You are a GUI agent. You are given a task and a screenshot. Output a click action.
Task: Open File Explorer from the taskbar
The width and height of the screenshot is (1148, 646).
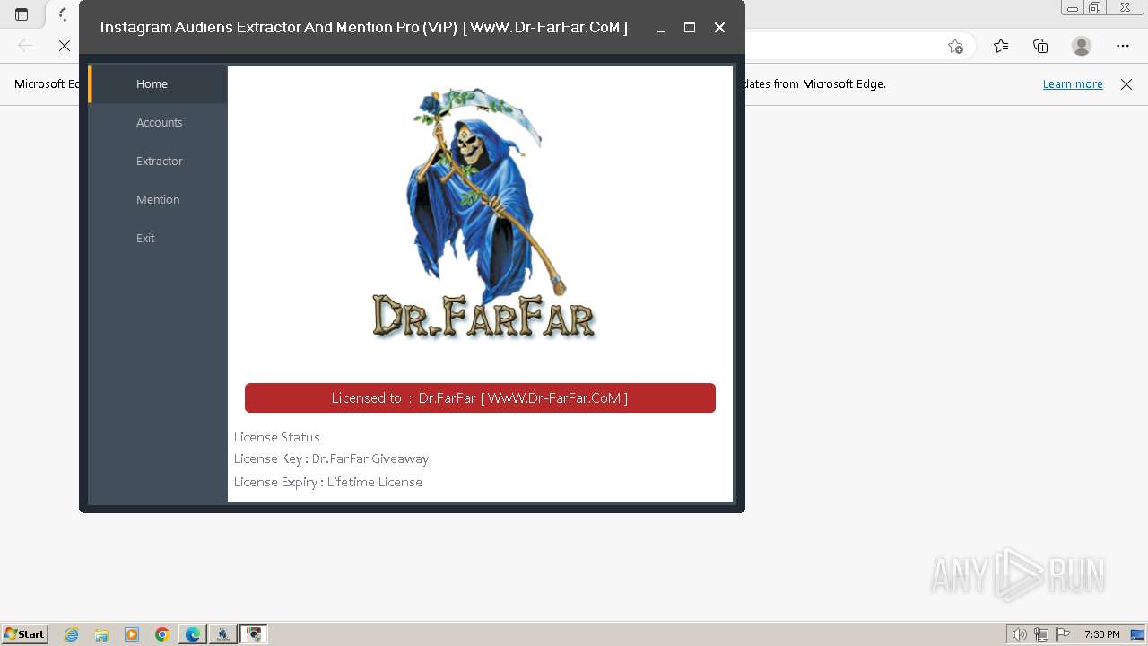[x=101, y=634]
